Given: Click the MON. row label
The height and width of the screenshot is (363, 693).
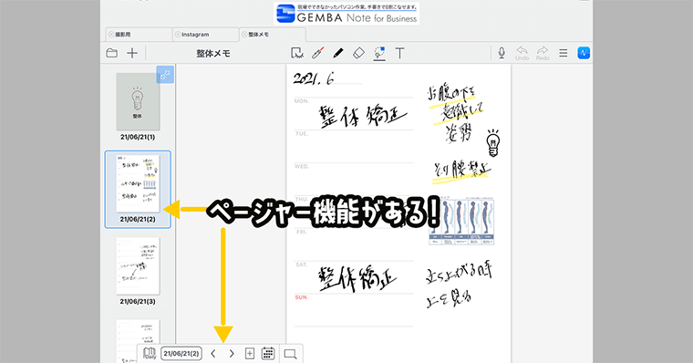Looking at the screenshot, I should (x=302, y=101).
